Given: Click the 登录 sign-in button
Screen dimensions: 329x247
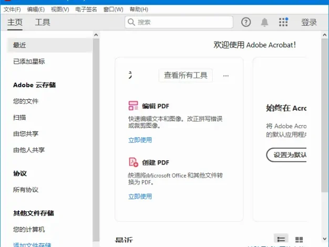Looking at the screenshot, I should [309, 22].
